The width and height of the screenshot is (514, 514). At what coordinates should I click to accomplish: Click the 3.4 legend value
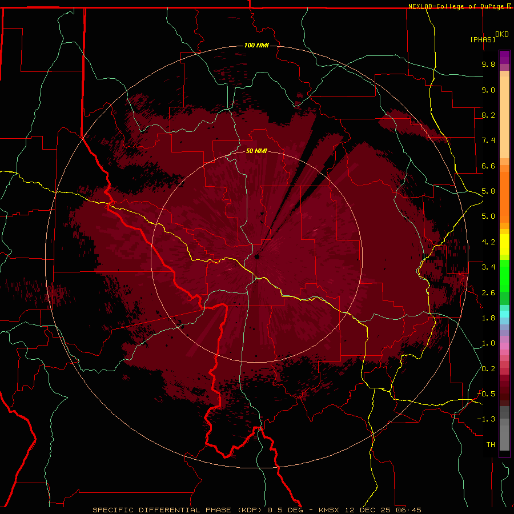point(488,267)
